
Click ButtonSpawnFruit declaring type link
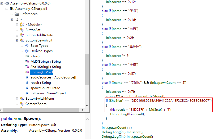click(x=42, y=125)
